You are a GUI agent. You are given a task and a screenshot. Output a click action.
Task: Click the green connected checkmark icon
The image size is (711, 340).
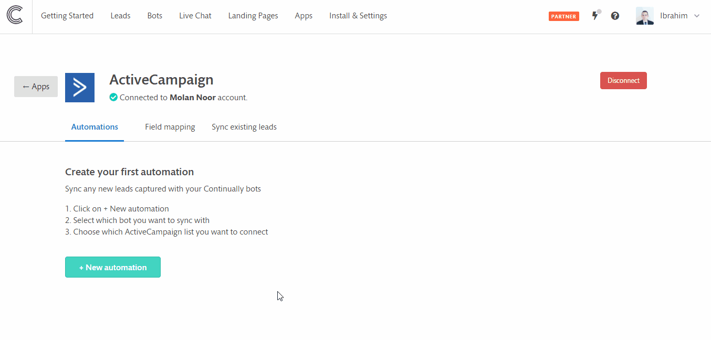(113, 97)
